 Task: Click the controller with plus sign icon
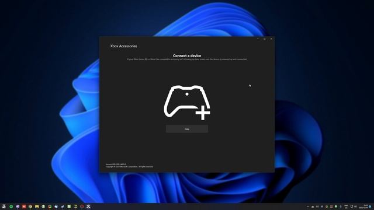tap(187, 103)
